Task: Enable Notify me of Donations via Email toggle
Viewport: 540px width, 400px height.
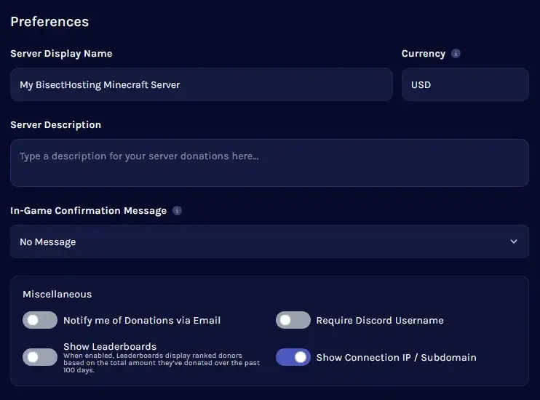Action: pos(40,320)
